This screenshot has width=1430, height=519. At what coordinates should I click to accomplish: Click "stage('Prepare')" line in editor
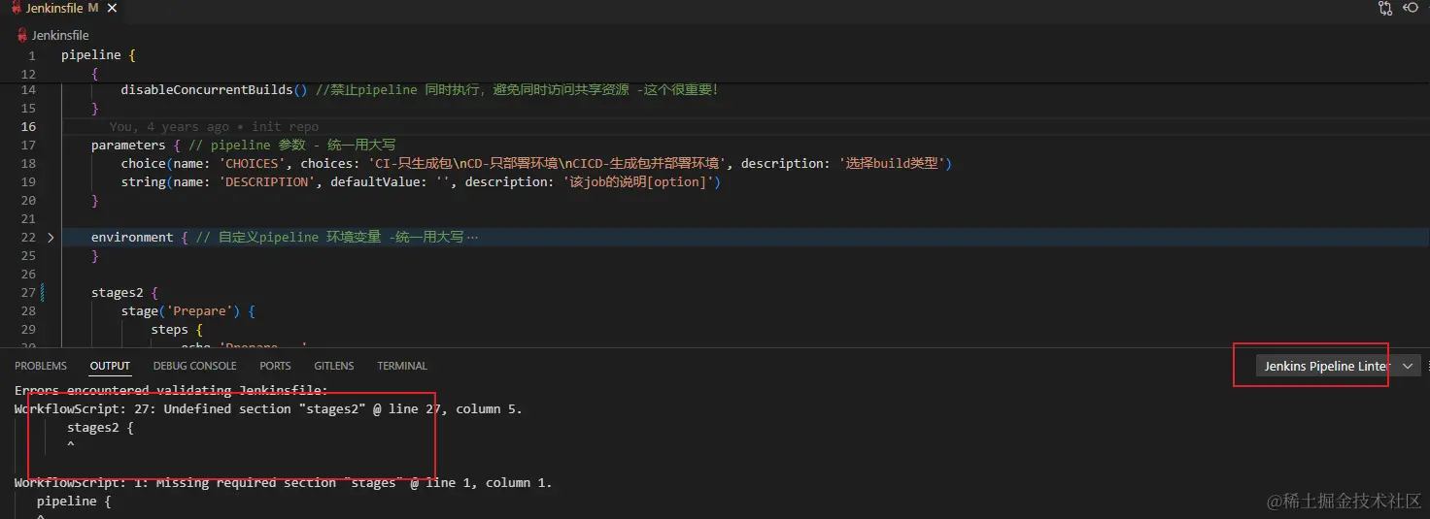187,310
